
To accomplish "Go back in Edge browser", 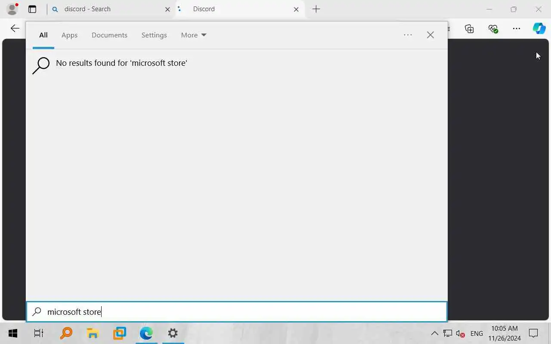I will click(x=15, y=28).
